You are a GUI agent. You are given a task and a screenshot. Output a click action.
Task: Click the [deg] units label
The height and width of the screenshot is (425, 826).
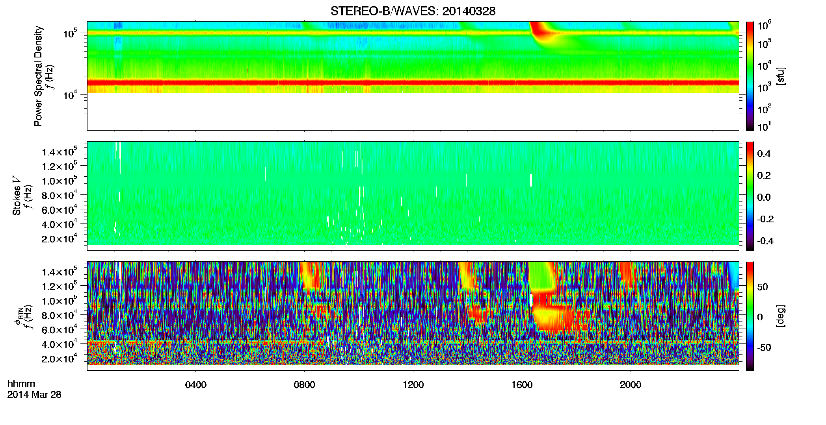(780, 316)
